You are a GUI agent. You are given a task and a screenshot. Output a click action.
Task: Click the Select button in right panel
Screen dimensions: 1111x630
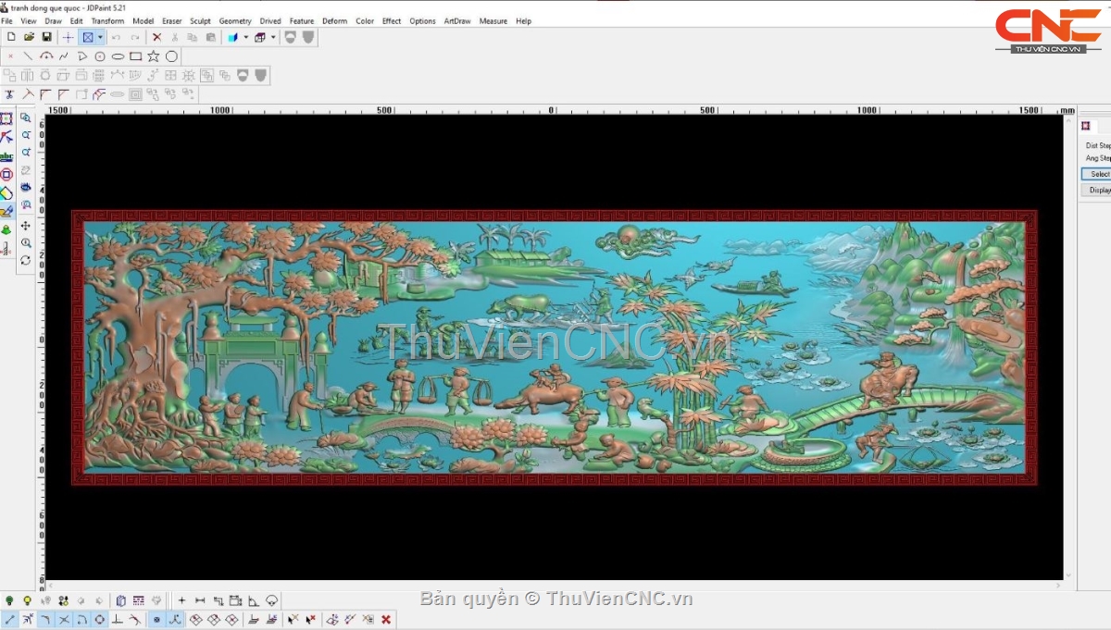(1098, 174)
